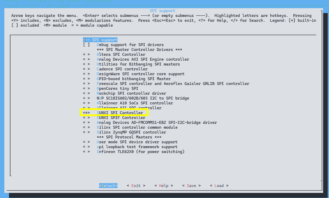Viewport: 329px width, 198px height.
Task: Select User mode SPI device driver support
Action: pyautogui.click(x=137, y=142)
